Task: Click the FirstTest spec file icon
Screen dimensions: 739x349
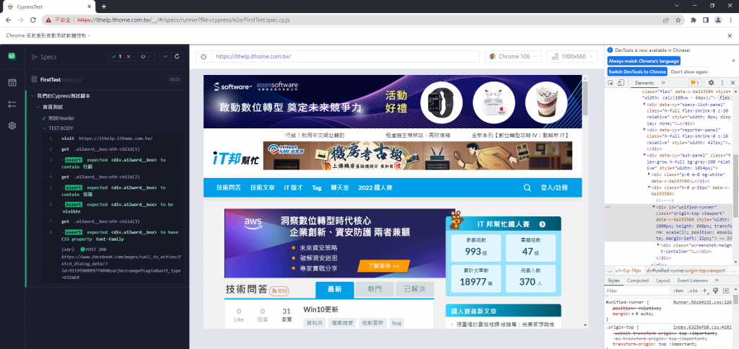Action: tap(34, 79)
